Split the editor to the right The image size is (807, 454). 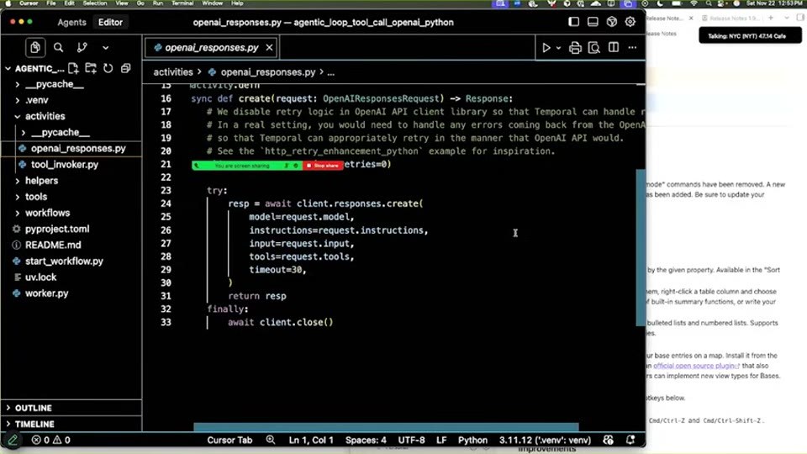click(614, 47)
